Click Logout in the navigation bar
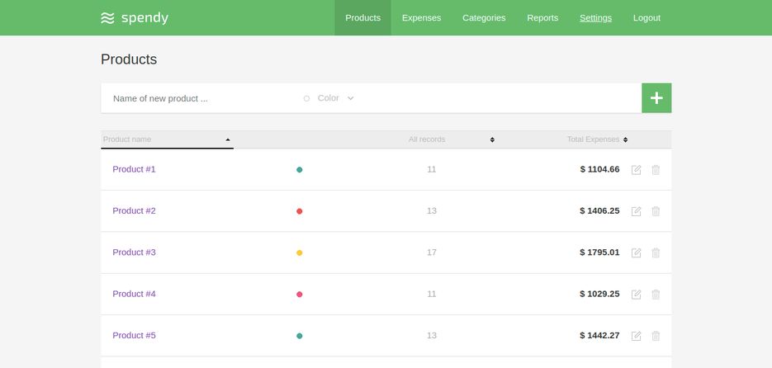The image size is (772, 368). coord(647,17)
